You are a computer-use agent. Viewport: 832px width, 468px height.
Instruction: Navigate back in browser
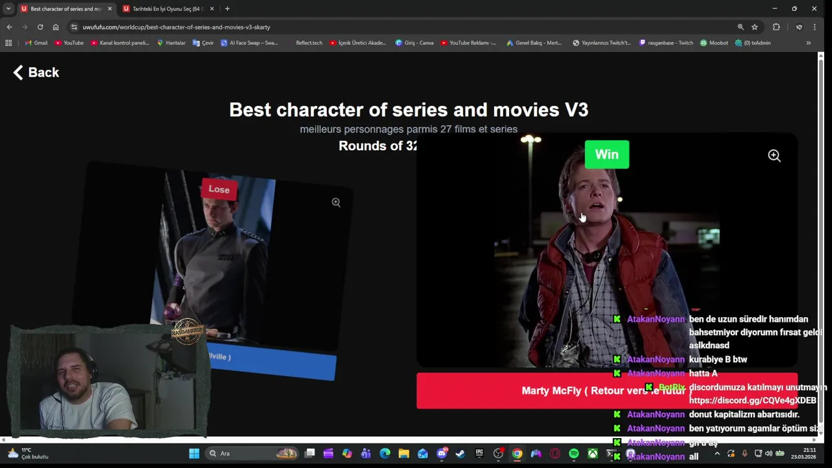(9, 27)
